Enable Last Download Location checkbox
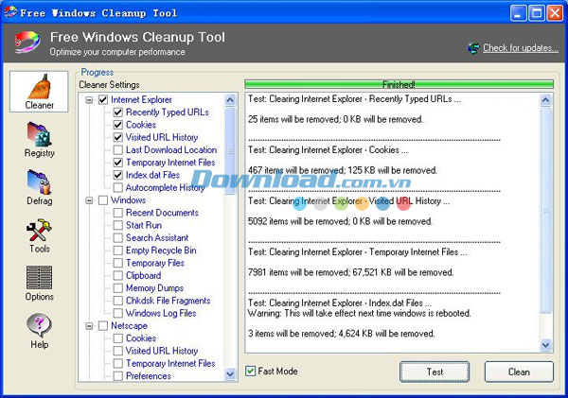Image resolution: width=568 pixels, height=398 pixels. 118,149
